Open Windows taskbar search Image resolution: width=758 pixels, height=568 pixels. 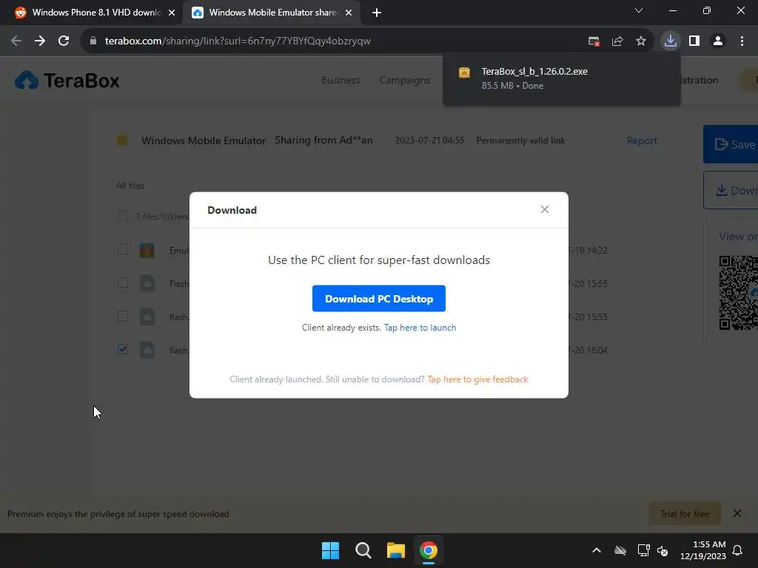tap(363, 550)
